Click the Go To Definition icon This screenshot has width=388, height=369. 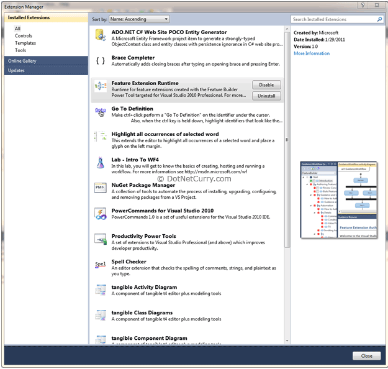[101, 111]
